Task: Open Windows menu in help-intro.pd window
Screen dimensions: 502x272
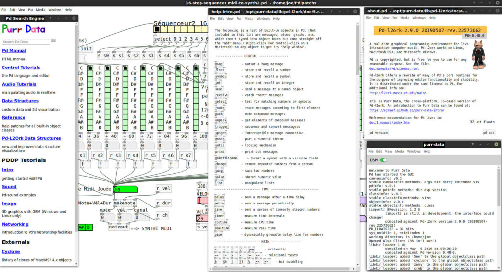Action: (263, 19)
